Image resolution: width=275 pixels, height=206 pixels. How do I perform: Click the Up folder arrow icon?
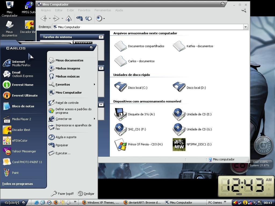click(68, 19)
